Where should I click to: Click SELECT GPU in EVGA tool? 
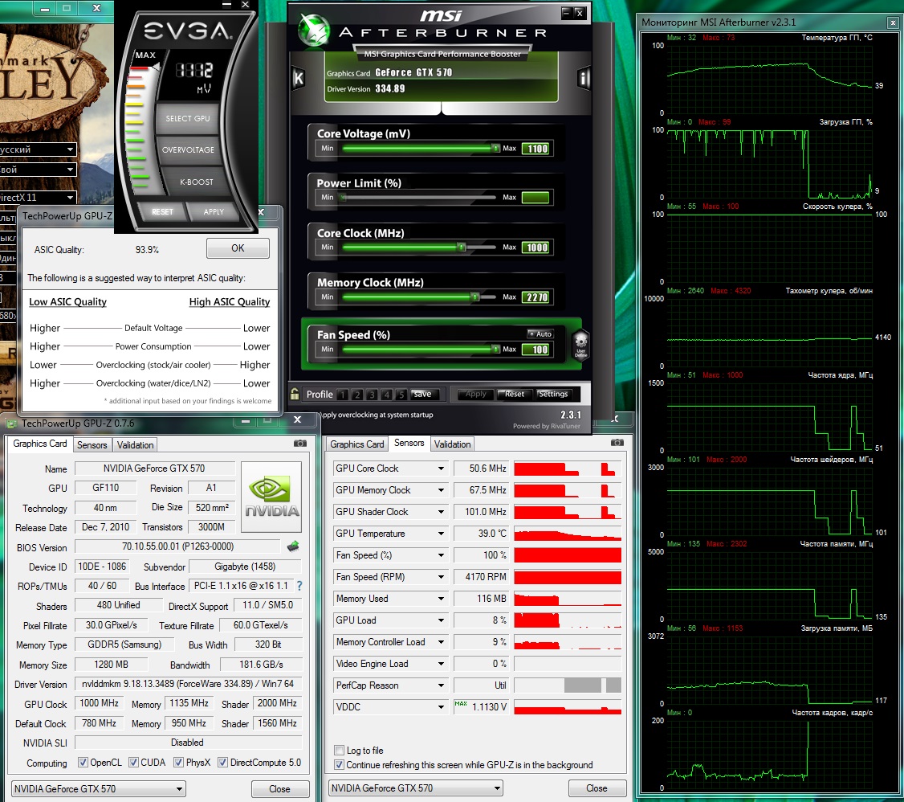coord(187,118)
